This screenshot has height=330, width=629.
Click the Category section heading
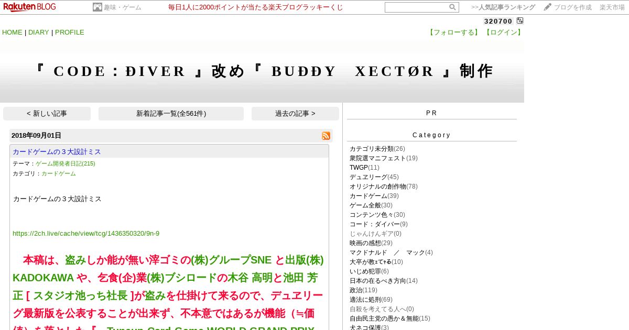click(431, 135)
